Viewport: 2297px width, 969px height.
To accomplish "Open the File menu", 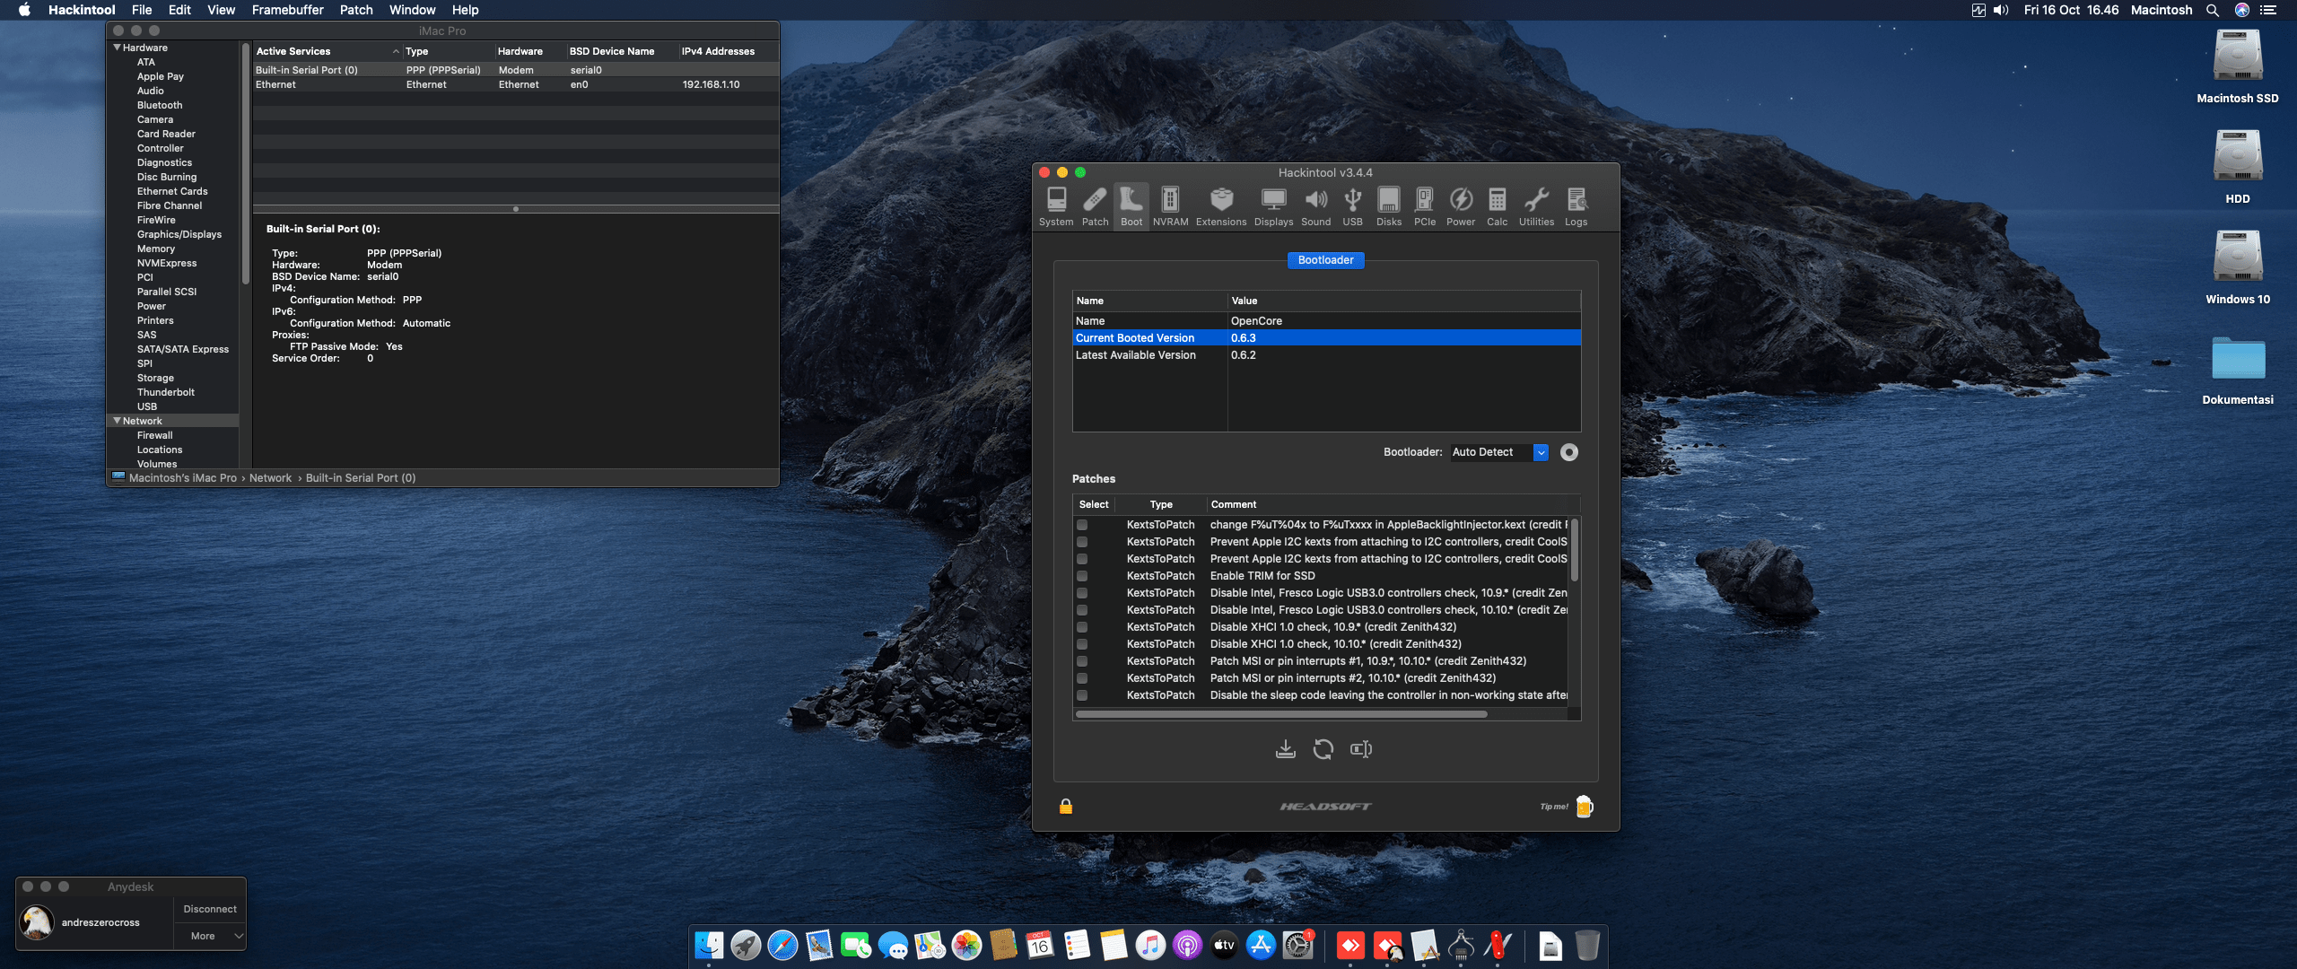I will pos(142,10).
